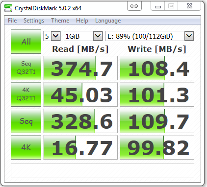207x187 pixels.
Task: Click the CrystalDiskMark app icon in title bar
Action: pos(8,8)
